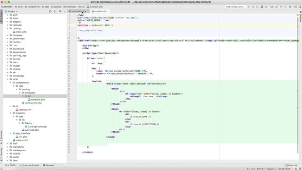Select autoload.php in project tree
The width and height of the screenshot is (302, 170).
pos(30,130)
